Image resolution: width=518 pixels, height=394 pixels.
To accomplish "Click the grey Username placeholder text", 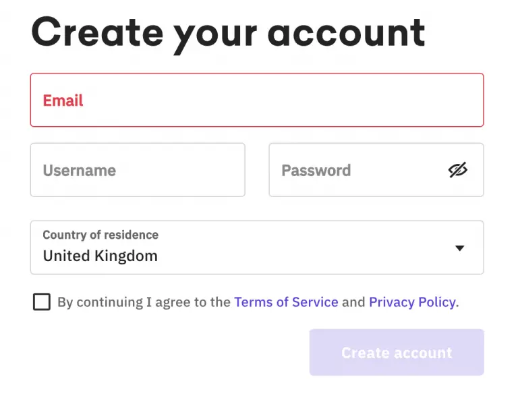I will point(80,171).
